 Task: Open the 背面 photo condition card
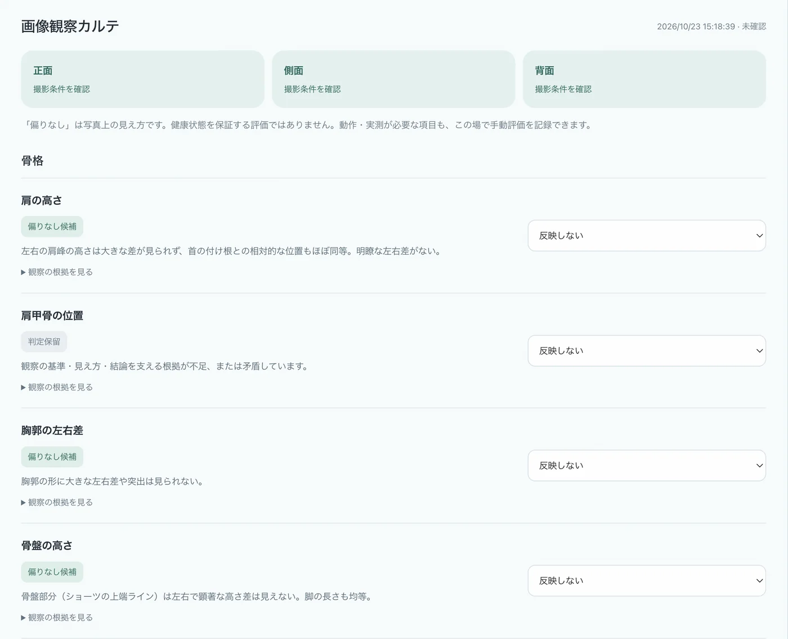[644, 79]
